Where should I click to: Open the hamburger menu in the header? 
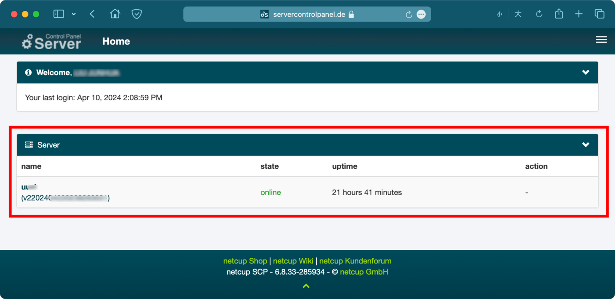pyautogui.click(x=601, y=40)
